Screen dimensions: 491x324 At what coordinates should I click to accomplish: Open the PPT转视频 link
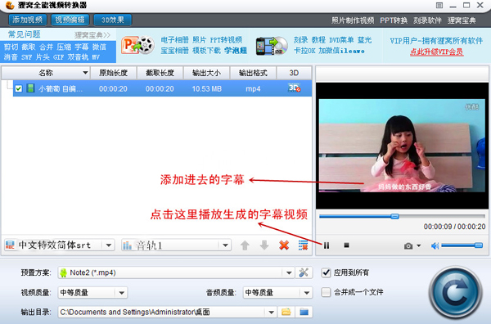click(x=226, y=40)
